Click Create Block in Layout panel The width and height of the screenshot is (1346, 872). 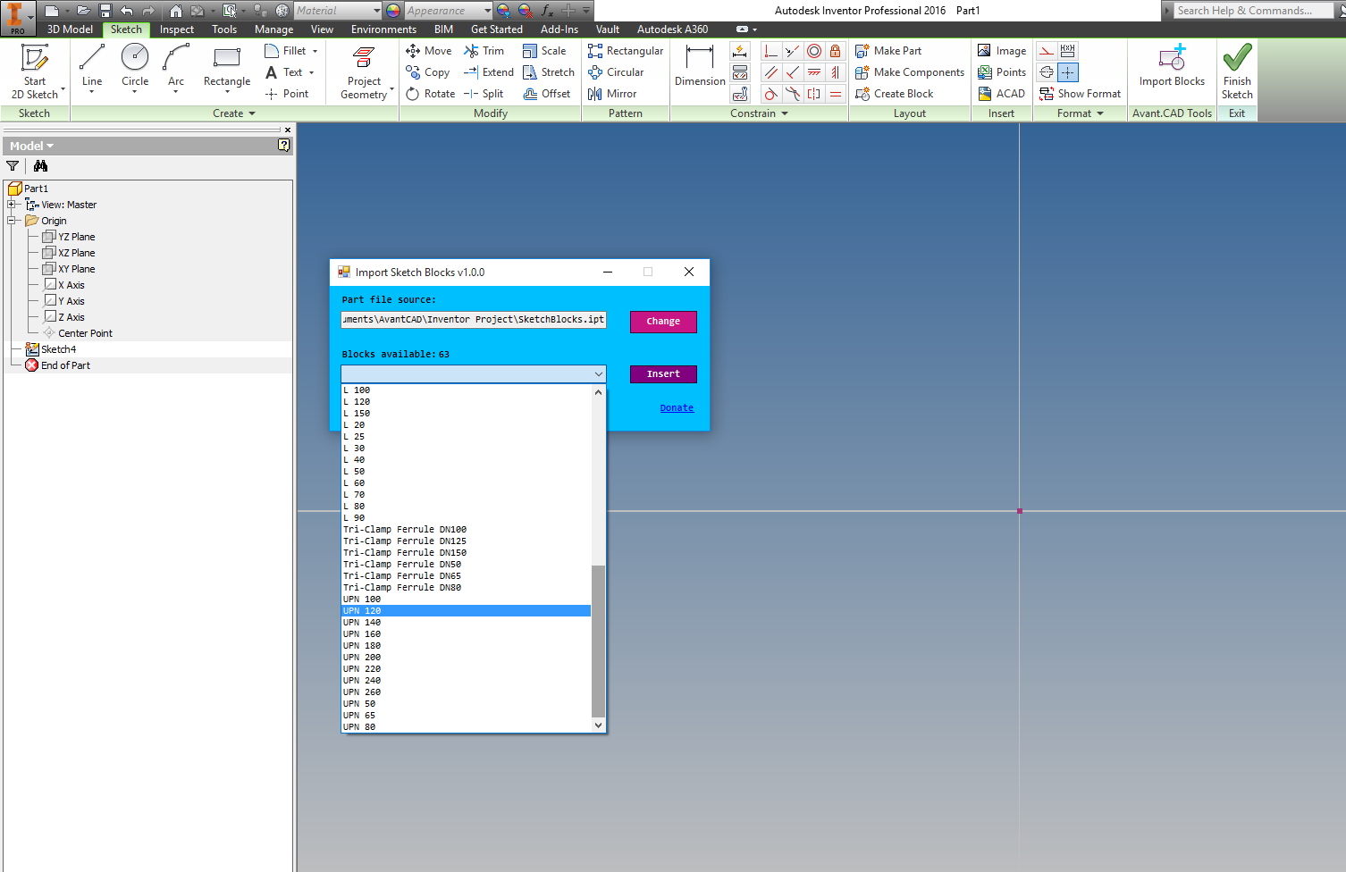tap(895, 94)
